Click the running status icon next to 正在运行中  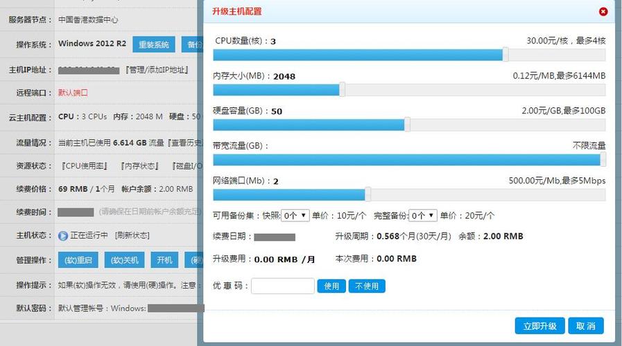(x=62, y=236)
